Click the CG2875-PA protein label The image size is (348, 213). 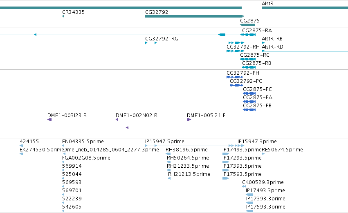tap(258, 98)
